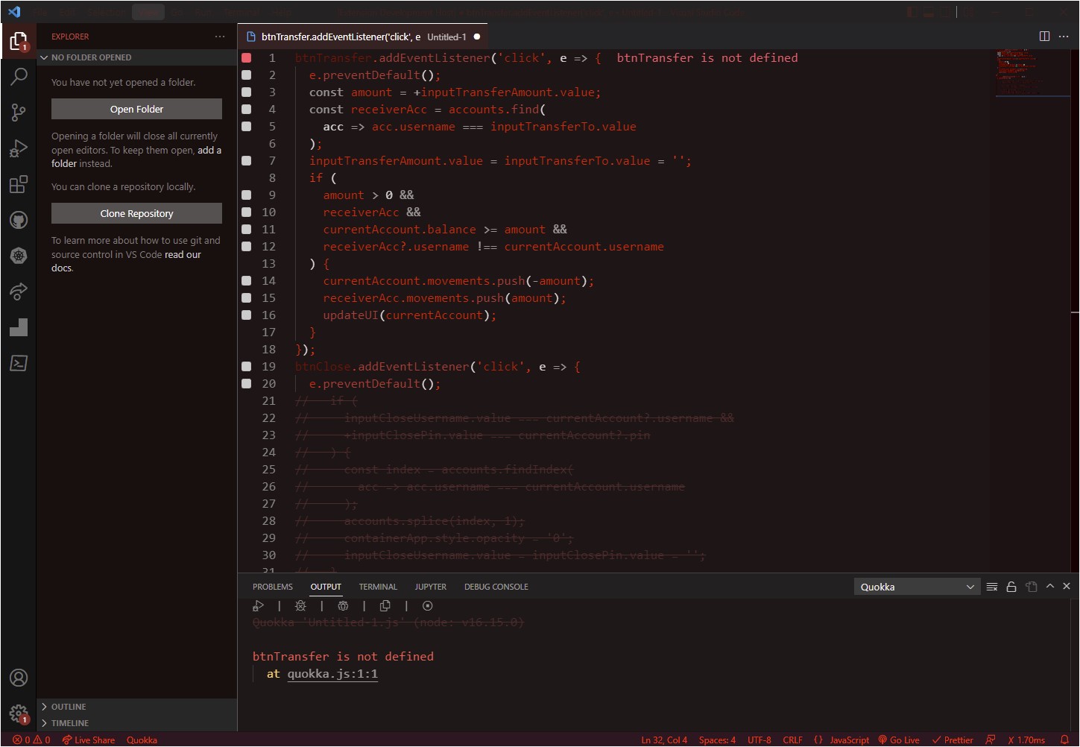1080x747 pixels.
Task: Follow the 'add a folder' link
Action: 137,157
